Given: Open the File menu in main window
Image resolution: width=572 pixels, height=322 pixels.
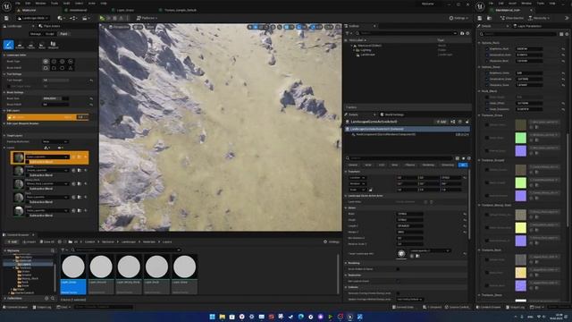Looking at the screenshot, I should (x=18, y=4).
